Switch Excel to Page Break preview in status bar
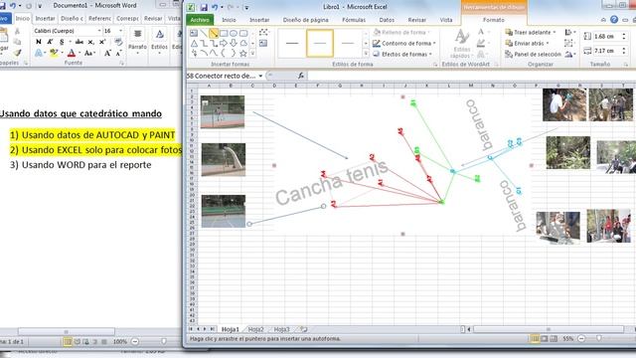 (x=554, y=338)
